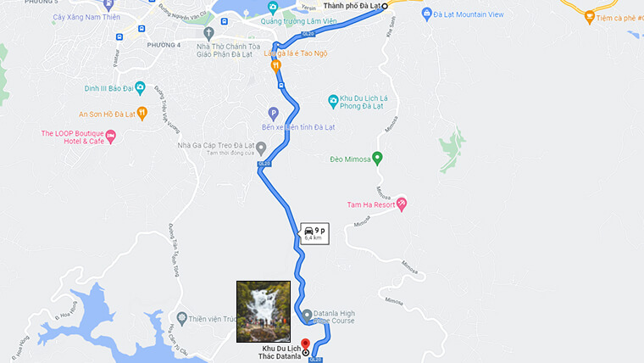The image size is (644, 363).
Task: Open the Nhà Thờ Chánh Tòa church pin
Action: click(208, 34)
